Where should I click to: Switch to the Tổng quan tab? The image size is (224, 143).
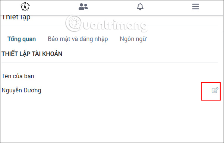[22, 39]
